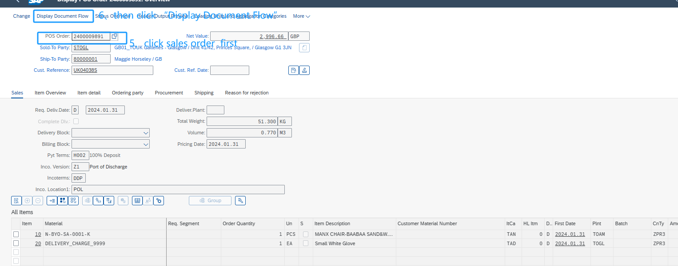Switch to the Item Overview tab

pos(50,93)
